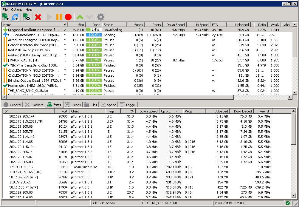
Task: Click the red Stop Torrent icon
Action: [68, 17]
